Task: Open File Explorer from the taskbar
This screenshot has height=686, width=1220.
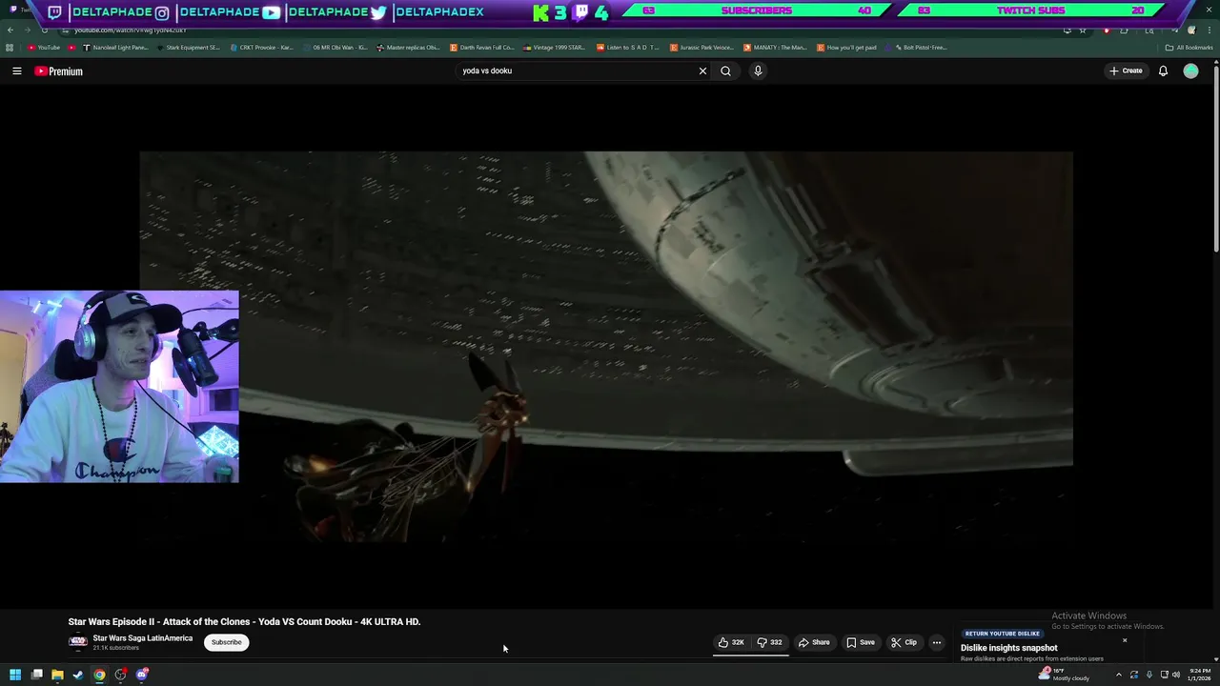Action: (57, 676)
